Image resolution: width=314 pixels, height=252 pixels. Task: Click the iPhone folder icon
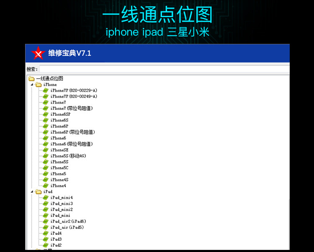(39, 85)
